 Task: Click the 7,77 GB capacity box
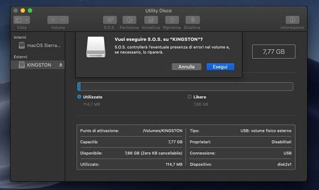point(274,51)
